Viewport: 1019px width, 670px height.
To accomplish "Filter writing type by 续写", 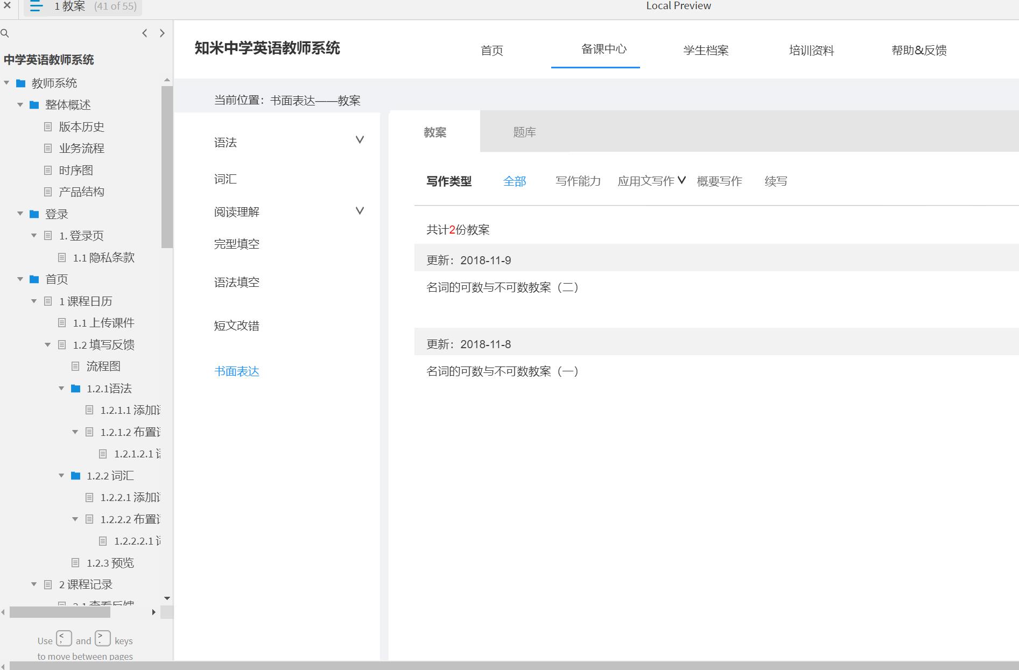I will pos(776,181).
